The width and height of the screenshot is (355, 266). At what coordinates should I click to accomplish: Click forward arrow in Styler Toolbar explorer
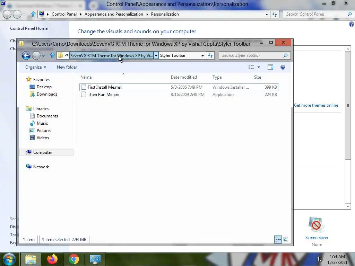(x=36, y=55)
